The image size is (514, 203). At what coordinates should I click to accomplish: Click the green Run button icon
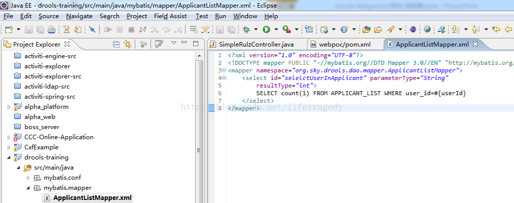tap(266, 29)
